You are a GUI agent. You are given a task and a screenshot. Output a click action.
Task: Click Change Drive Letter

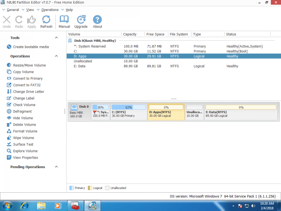26,92
